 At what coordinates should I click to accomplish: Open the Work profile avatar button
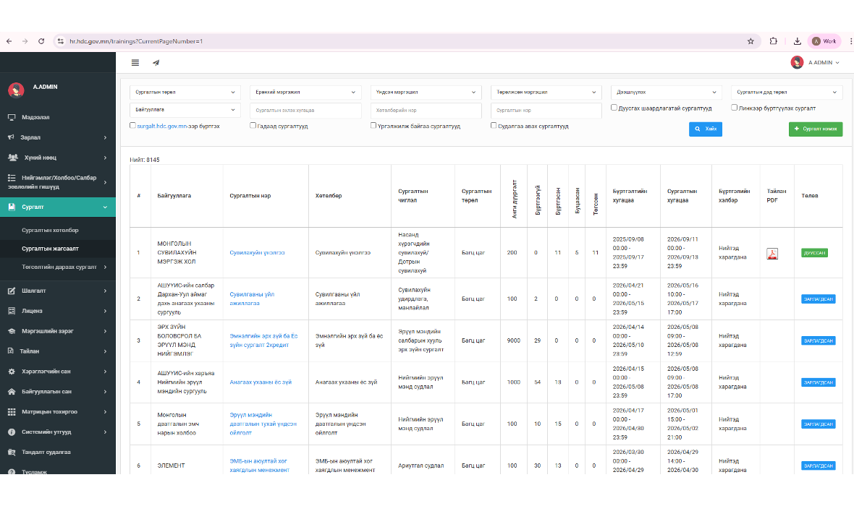click(824, 41)
